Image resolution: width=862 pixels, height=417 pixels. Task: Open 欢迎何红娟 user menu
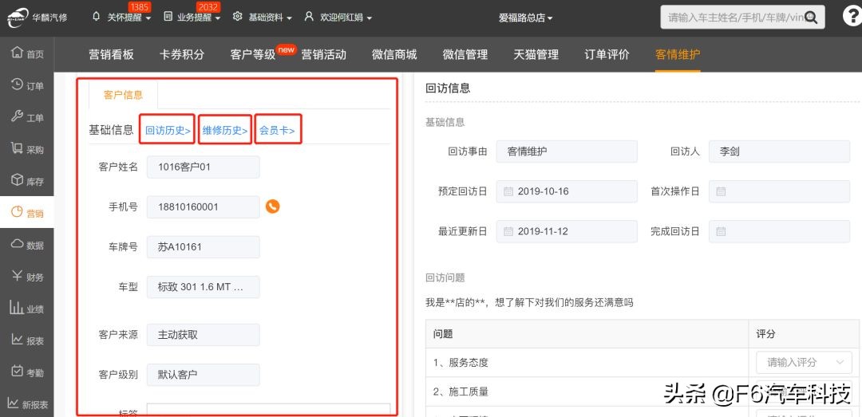(x=338, y=17)
